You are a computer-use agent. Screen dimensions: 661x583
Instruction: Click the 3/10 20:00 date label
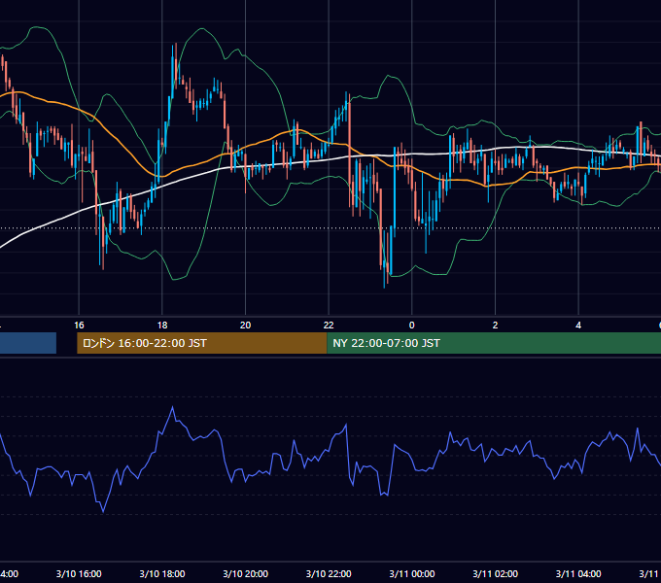point(245,573)
